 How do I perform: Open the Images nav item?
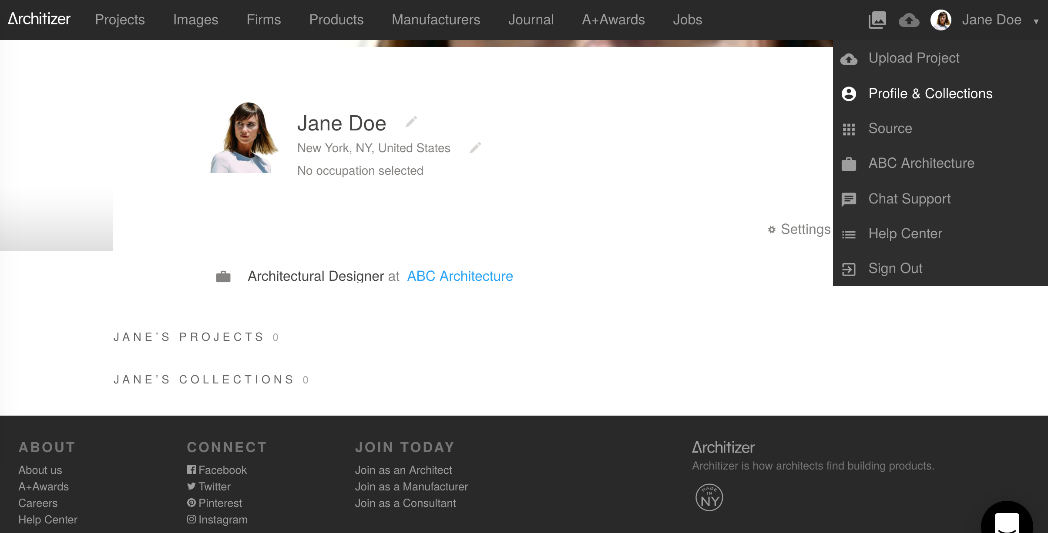point(196,20)
